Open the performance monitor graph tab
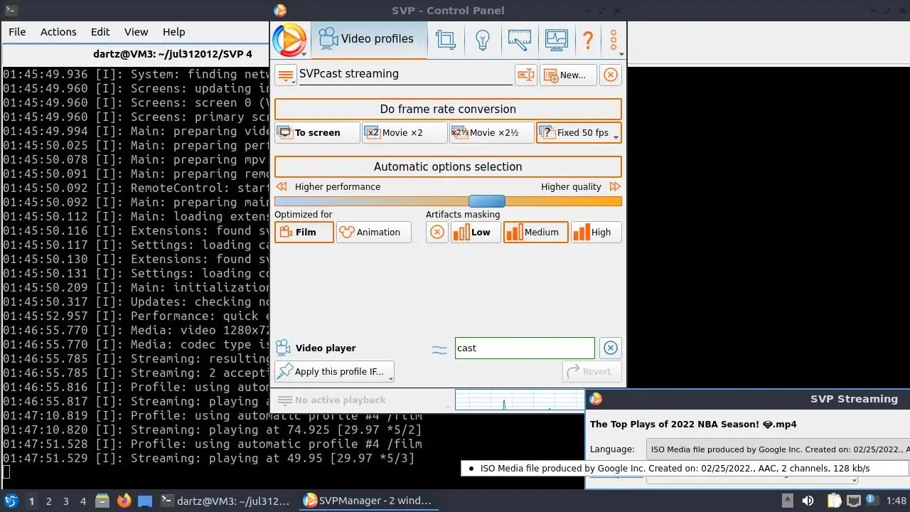This screenshot has height=512, width=910. pyautogui.click(x=557, y=39)
